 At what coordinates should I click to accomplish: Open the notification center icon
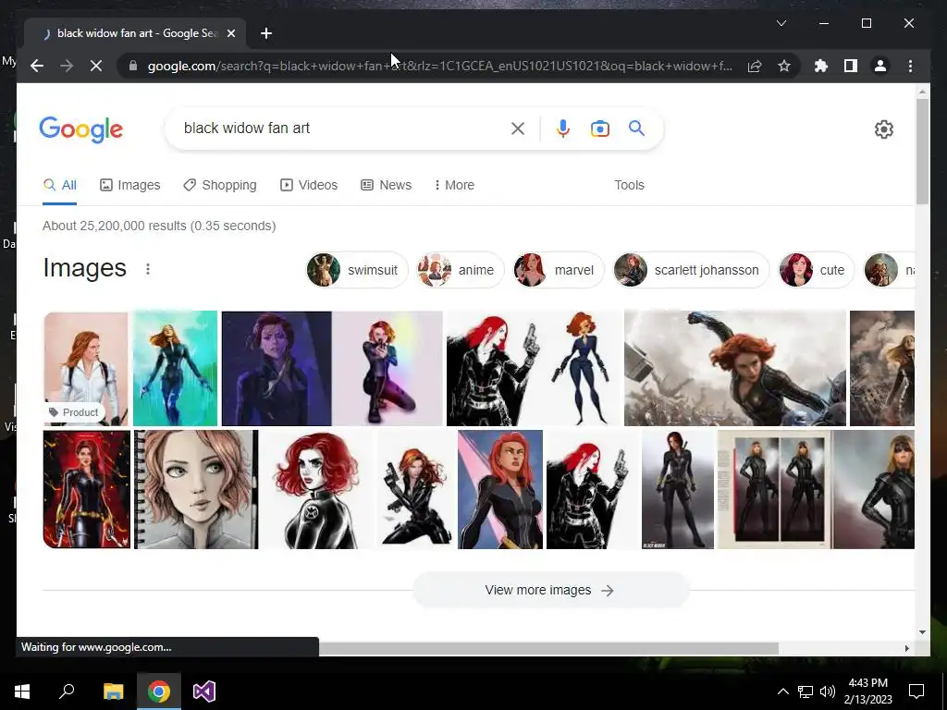tap(916, 692)
